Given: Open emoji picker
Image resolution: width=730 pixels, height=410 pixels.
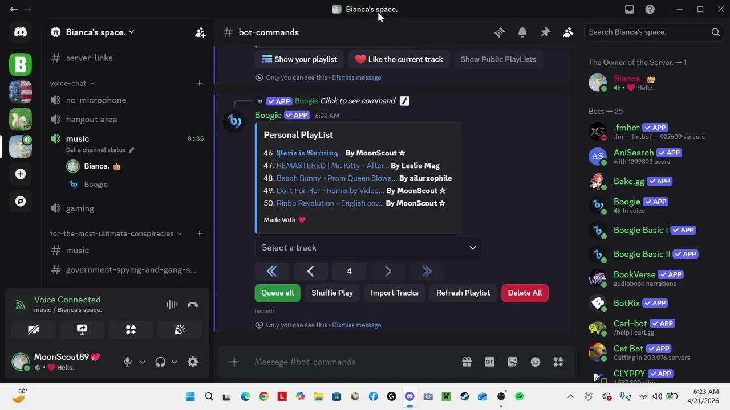Looking at the screenshot, I should 535,362.
